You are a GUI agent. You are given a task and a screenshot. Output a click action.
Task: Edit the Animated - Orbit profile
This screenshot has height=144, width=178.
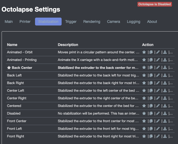158,52
